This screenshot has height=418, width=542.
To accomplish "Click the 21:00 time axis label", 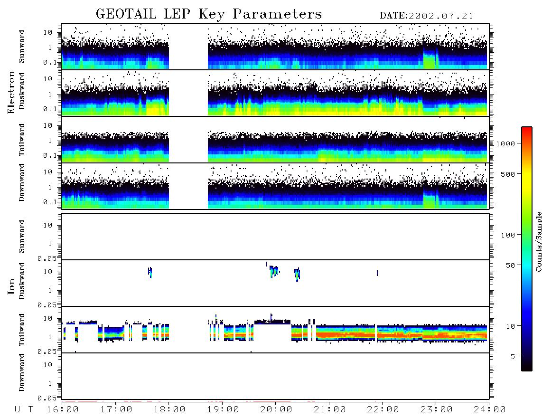I will [x=330, y=410].
